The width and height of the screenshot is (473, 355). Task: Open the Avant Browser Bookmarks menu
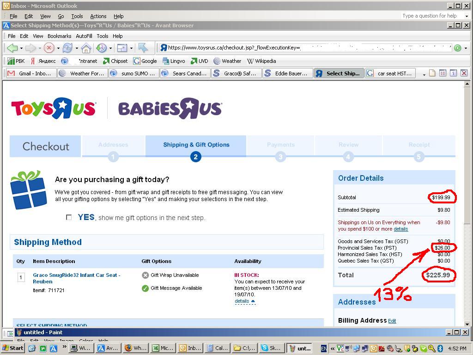pyautogui.click(x=60, y=36)
